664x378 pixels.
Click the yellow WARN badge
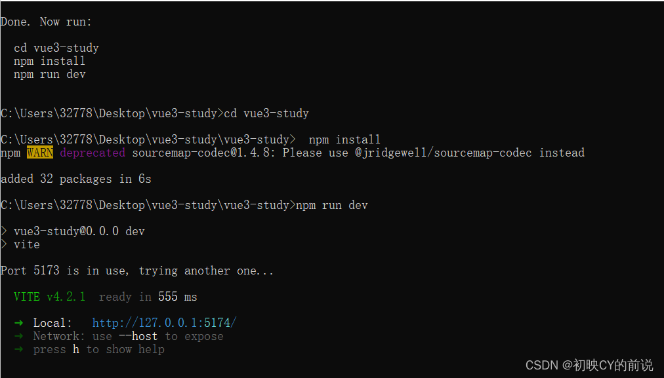pos(40,153)
